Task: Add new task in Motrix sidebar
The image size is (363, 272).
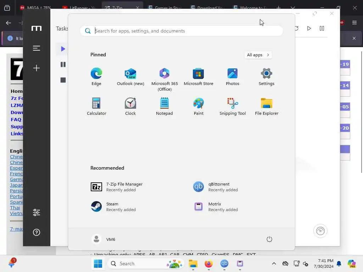Action: [37, 68]
